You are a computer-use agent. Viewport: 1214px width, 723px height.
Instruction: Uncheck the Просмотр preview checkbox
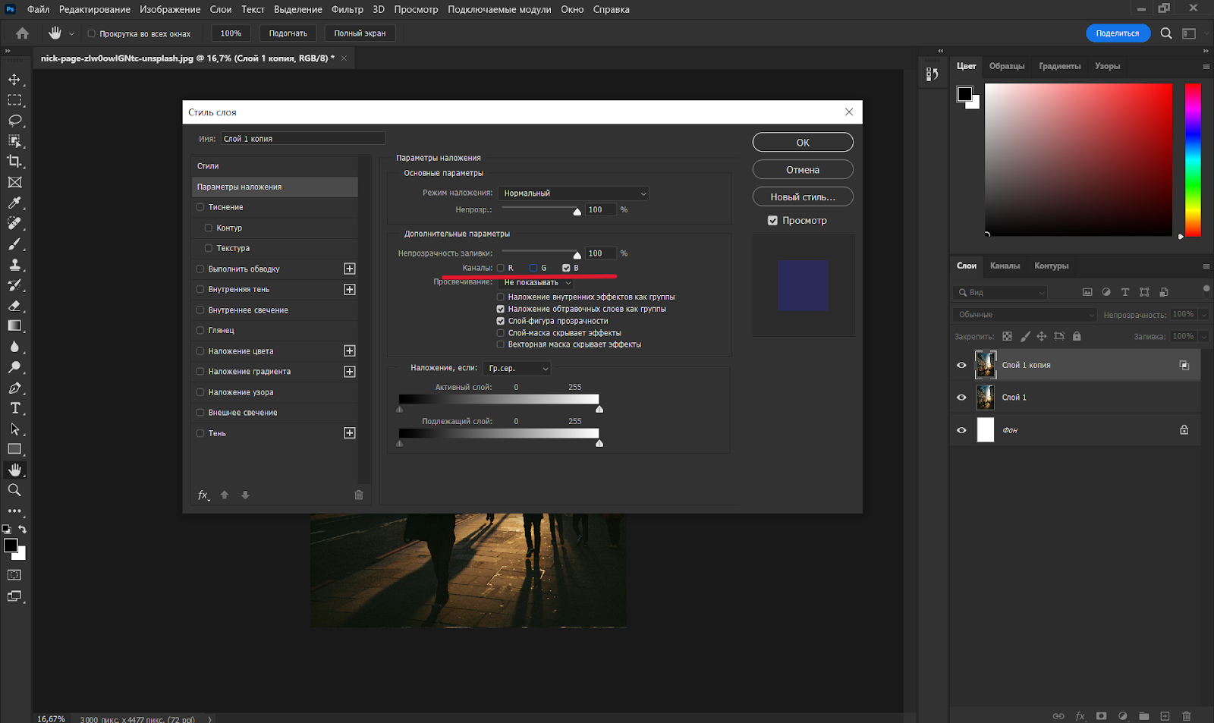pyautogui.click(x=772, y=220)
